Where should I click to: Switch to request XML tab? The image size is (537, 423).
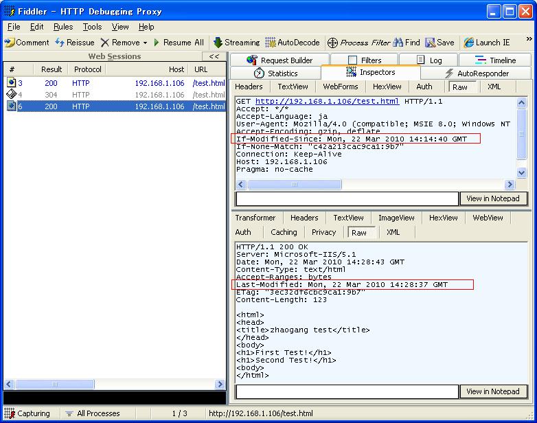(x=494, y=87)
